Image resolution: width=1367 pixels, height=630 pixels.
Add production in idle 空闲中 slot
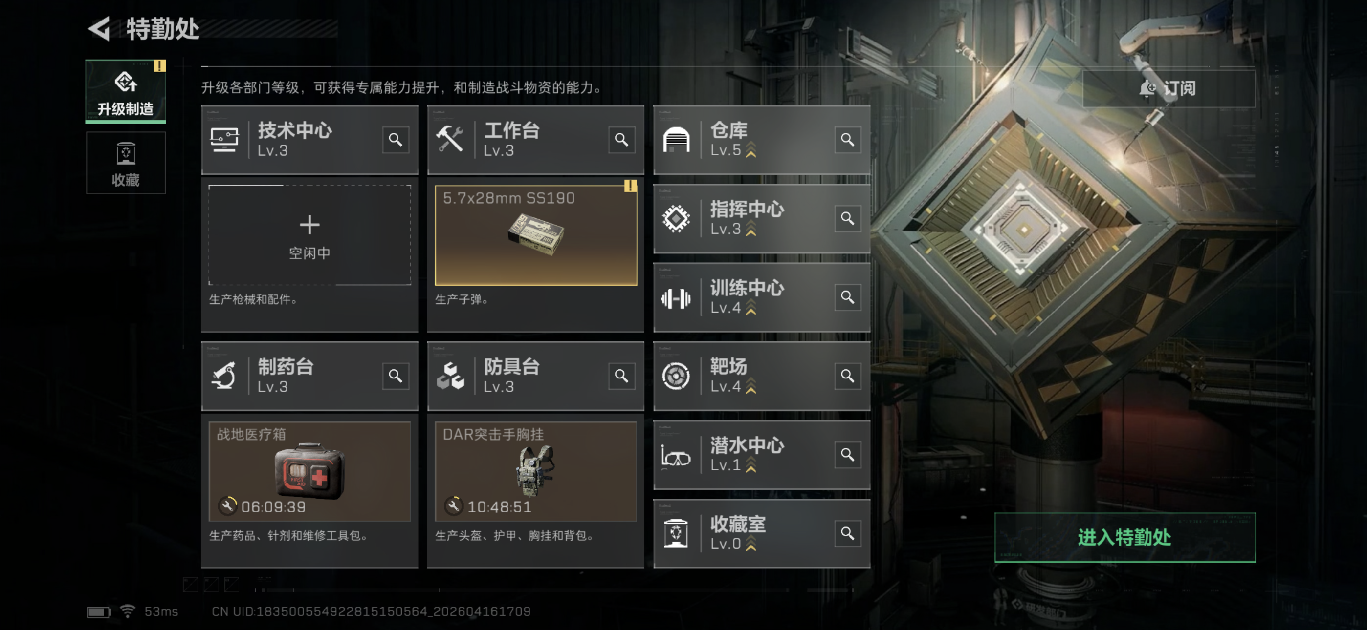coord(310,235)
